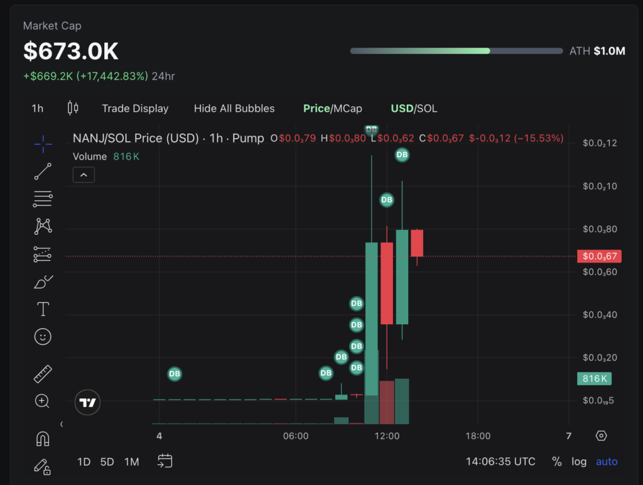Click the TradingView logo on the chart
The width and height of the screenshot is (643, 485).
87,402
